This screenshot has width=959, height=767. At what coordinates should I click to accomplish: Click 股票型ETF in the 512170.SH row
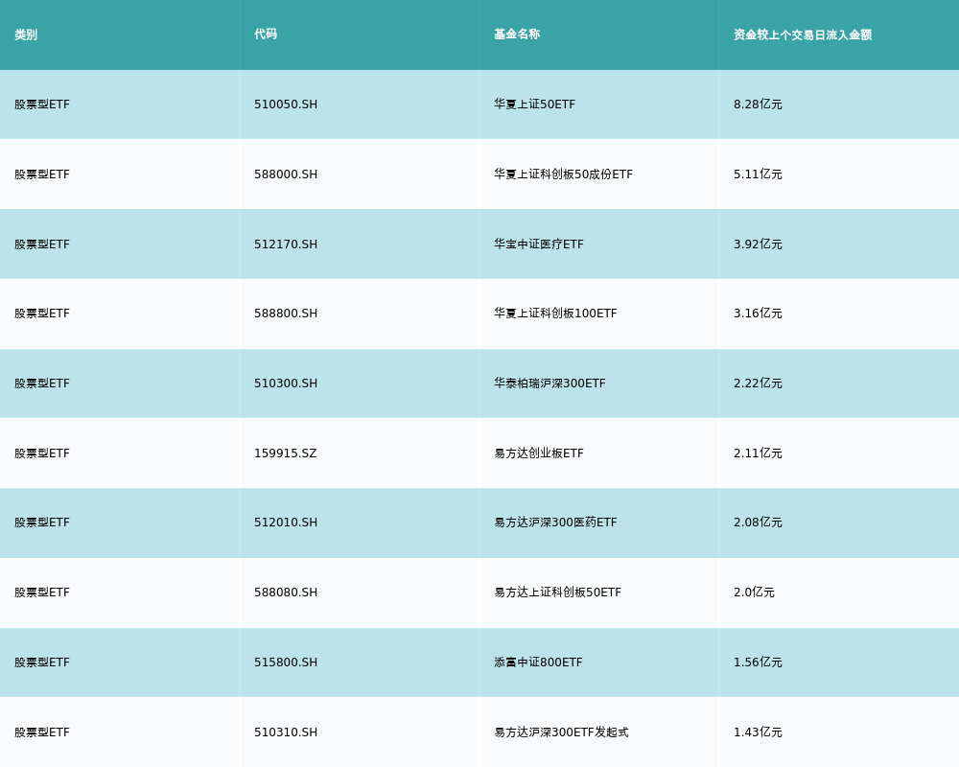point(42,244)
